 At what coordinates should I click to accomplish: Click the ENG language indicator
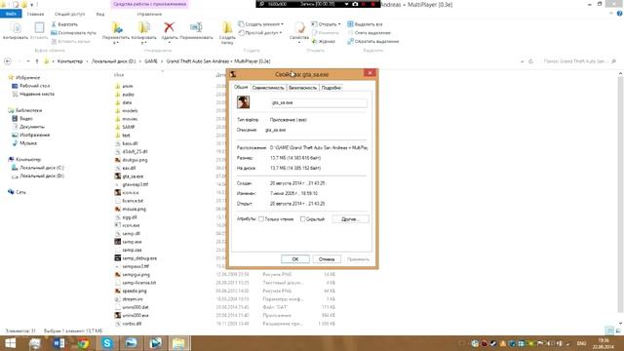point(581,343)
